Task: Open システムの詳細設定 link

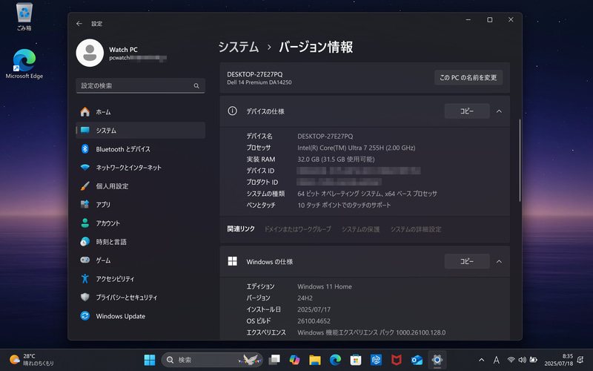Action: click(416, 229)
